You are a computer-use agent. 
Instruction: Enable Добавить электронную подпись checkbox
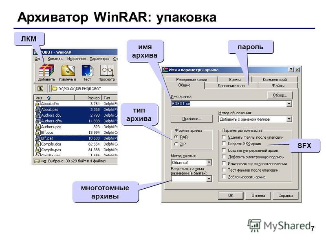(224, 157)
